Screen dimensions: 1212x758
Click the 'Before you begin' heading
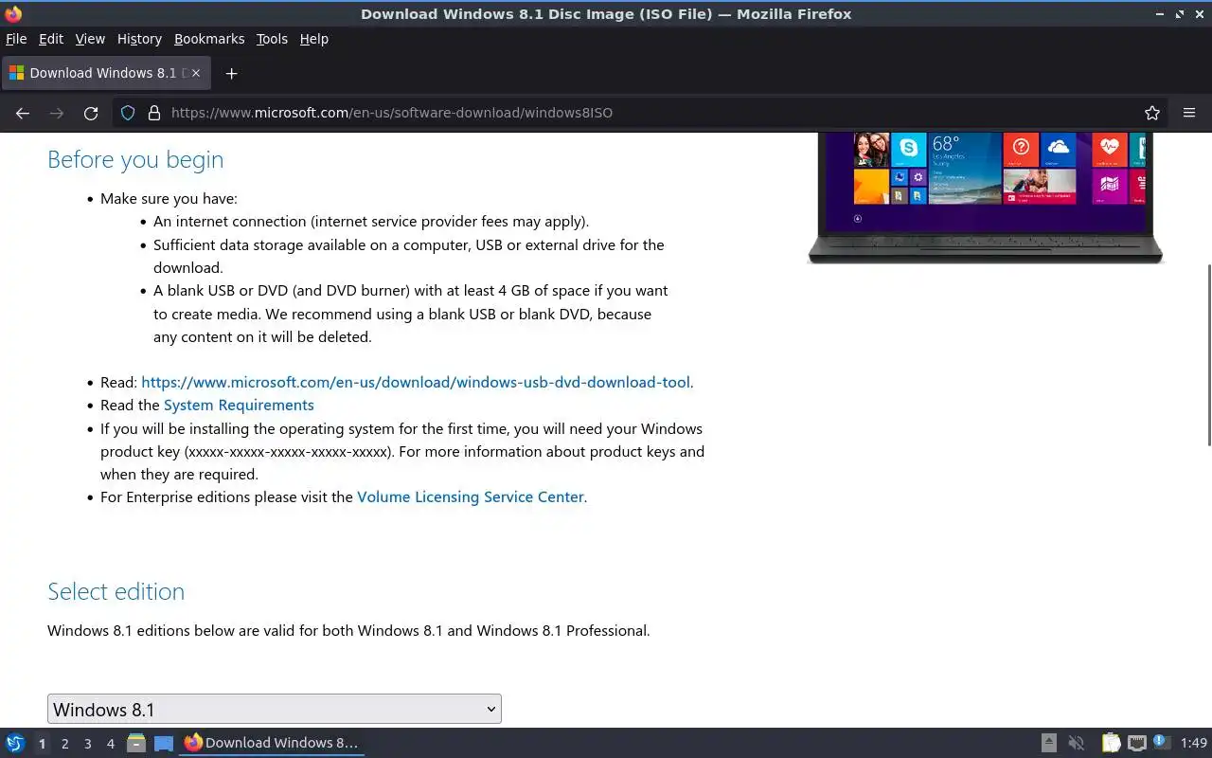pyautogui.click(x=135, y=159)
